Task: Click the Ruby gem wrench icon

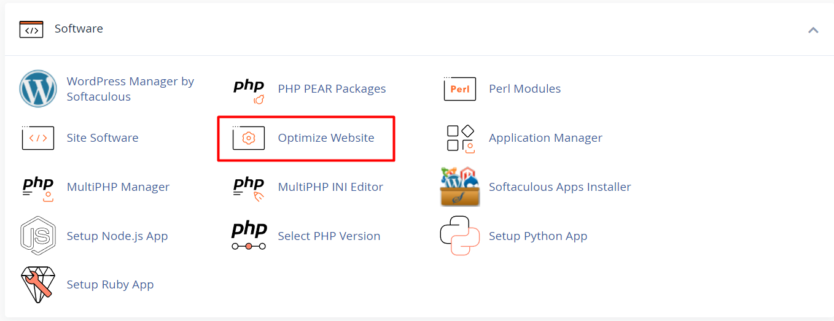Action: coord(38,285)
